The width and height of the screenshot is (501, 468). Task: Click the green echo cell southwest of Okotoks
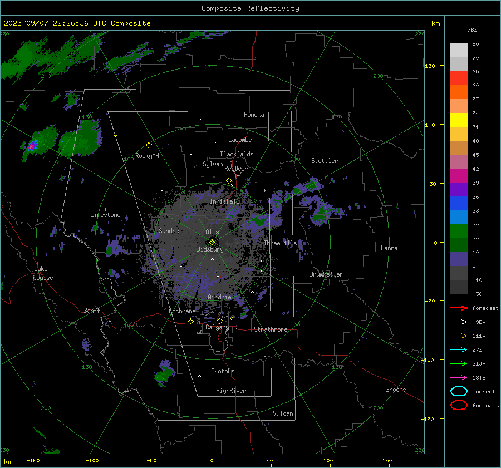pos(164,375)
